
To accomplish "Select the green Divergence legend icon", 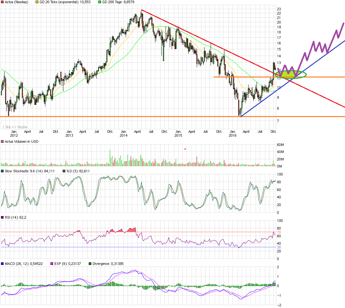I will (x=91, y=263).
